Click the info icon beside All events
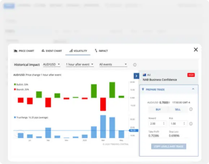209x164 pixels. [x=135, y=65]
